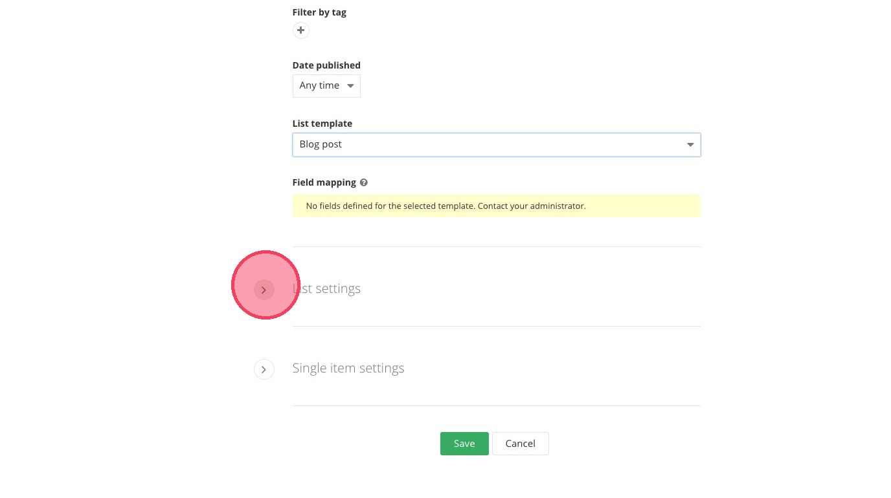Expand Single item settings chevron
891x498 pixels.
[264, 369]
